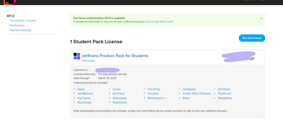Expand the Download dropdown
The width and height of the screenshot is (283, 123).
(88, 61)
